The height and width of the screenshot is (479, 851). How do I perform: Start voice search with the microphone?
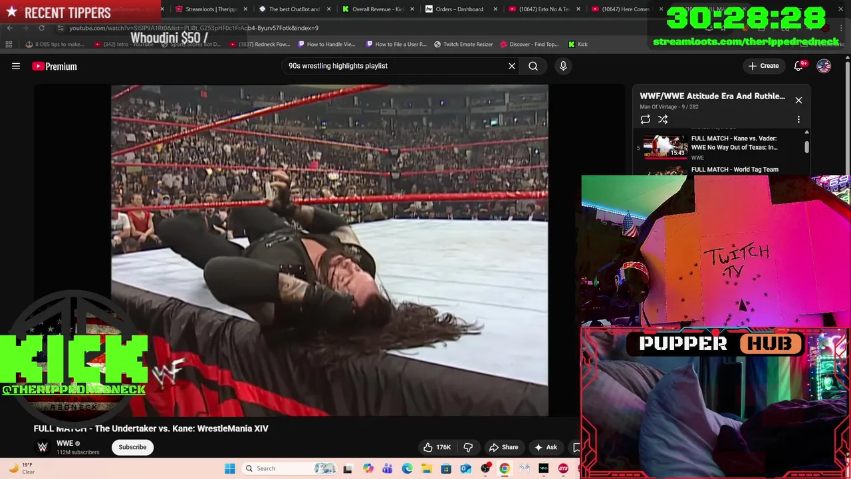point(563,66)
